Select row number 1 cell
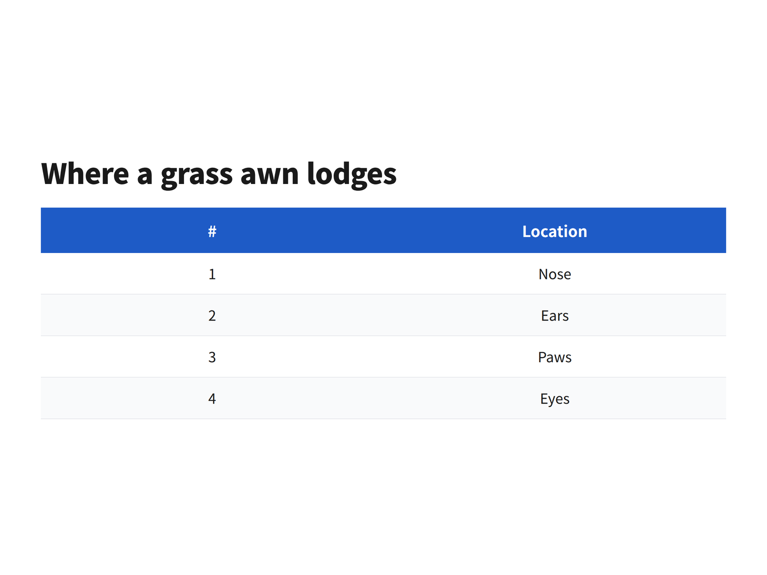Image resolution: width=767 pixels, height=575 pixels. pyautogui.click(x=212, y=274)
